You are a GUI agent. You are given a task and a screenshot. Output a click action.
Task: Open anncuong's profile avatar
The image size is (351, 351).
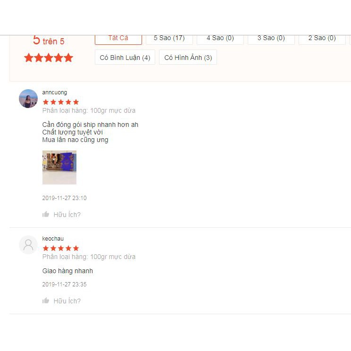pyautogui.click(x=28, y=99)
